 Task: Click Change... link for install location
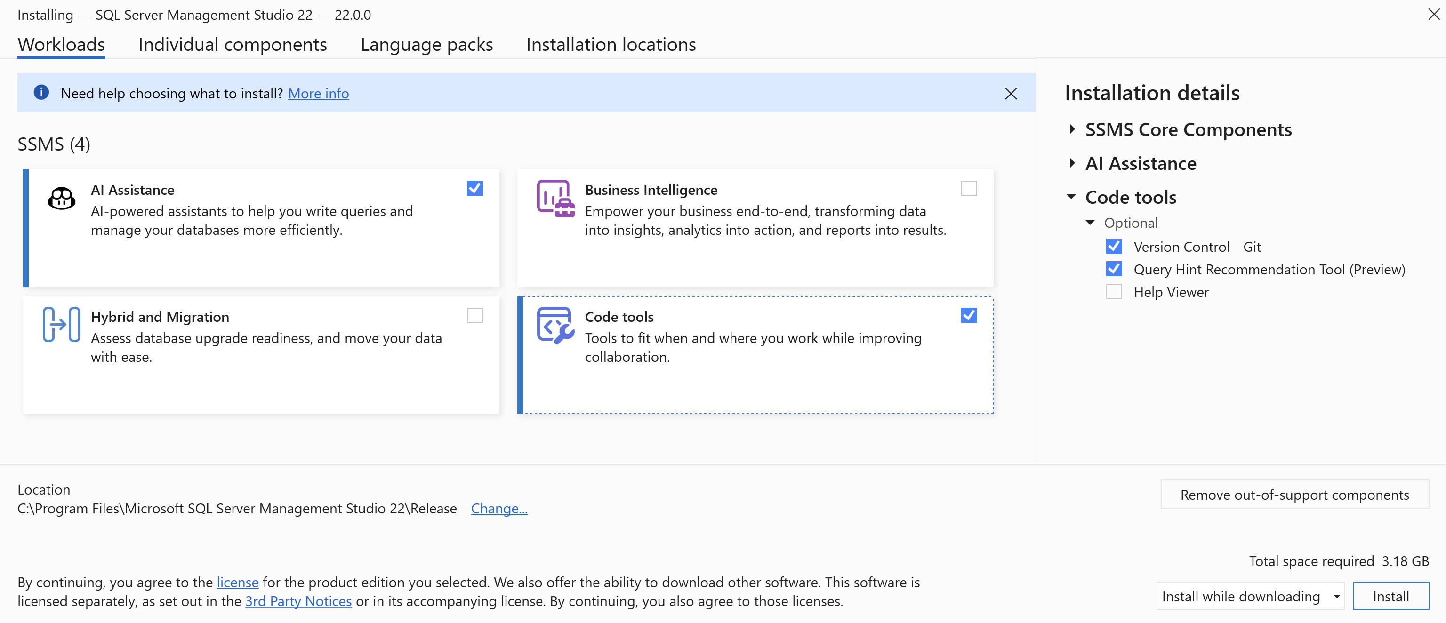coord(498,509)
